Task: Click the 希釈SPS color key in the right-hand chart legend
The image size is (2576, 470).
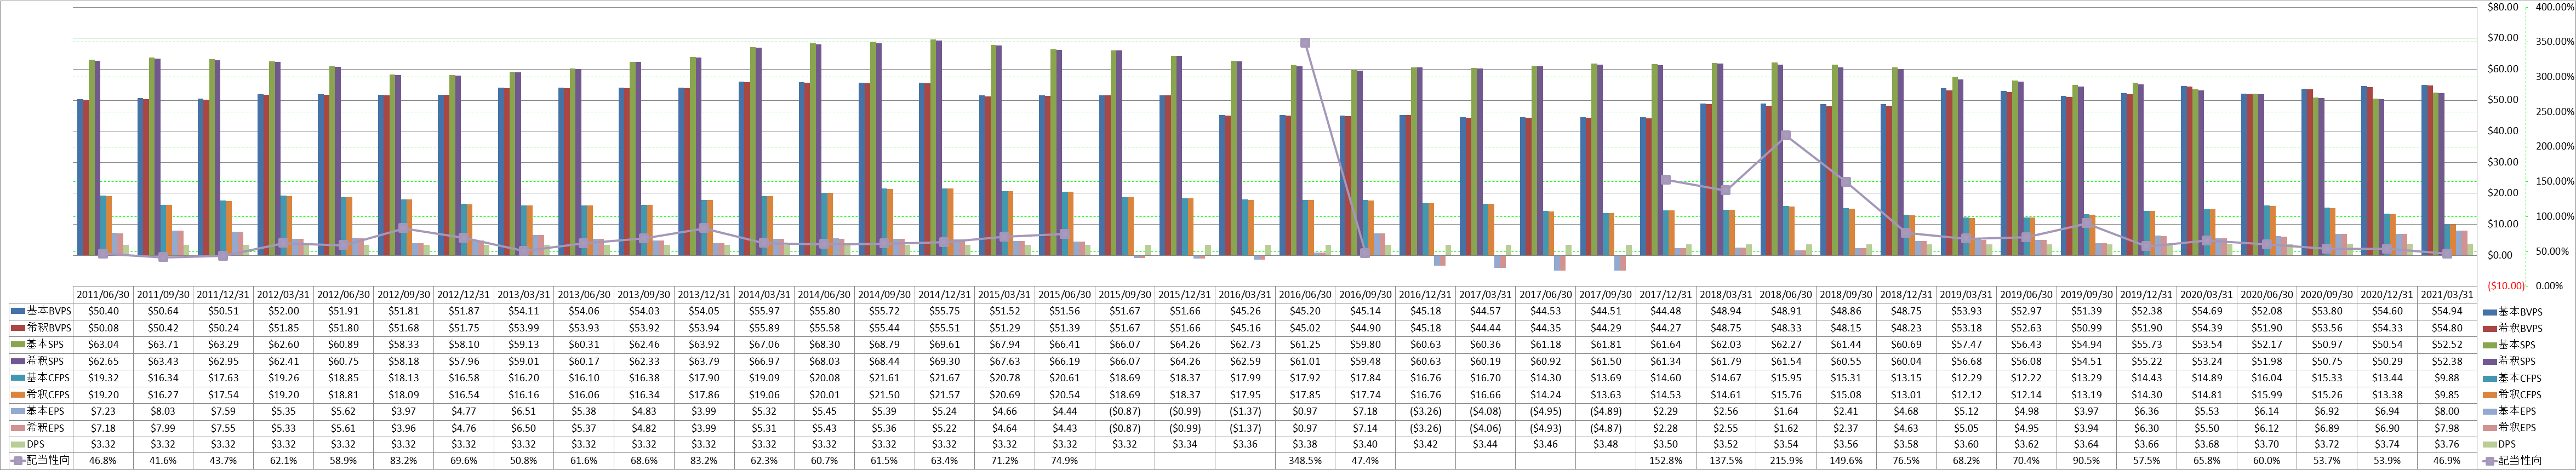Action: 2489,361
